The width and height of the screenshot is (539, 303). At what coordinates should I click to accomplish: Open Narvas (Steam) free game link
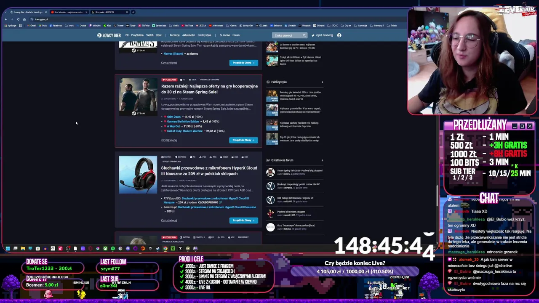pos(173,54)
